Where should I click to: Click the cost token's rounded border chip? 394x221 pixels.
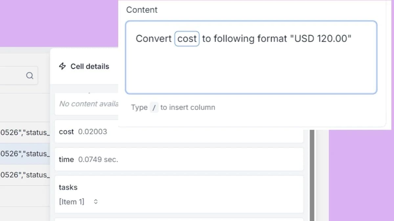point(187,38)
